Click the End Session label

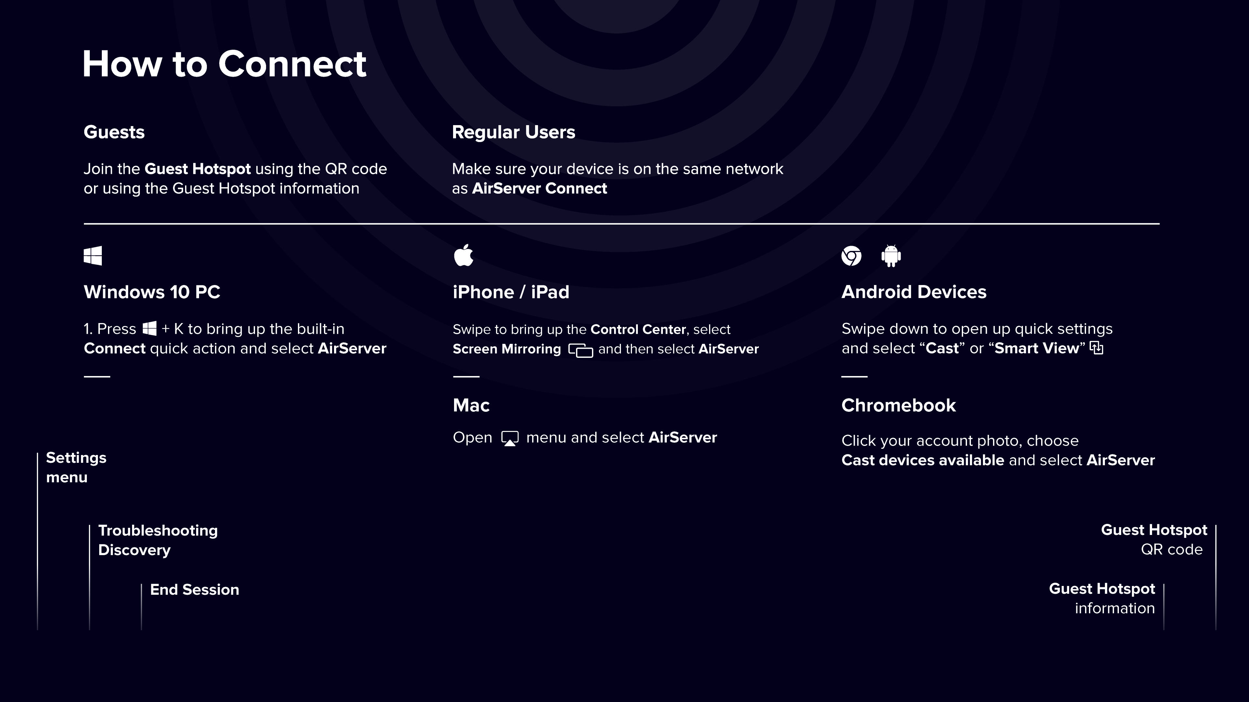point(195,590)
